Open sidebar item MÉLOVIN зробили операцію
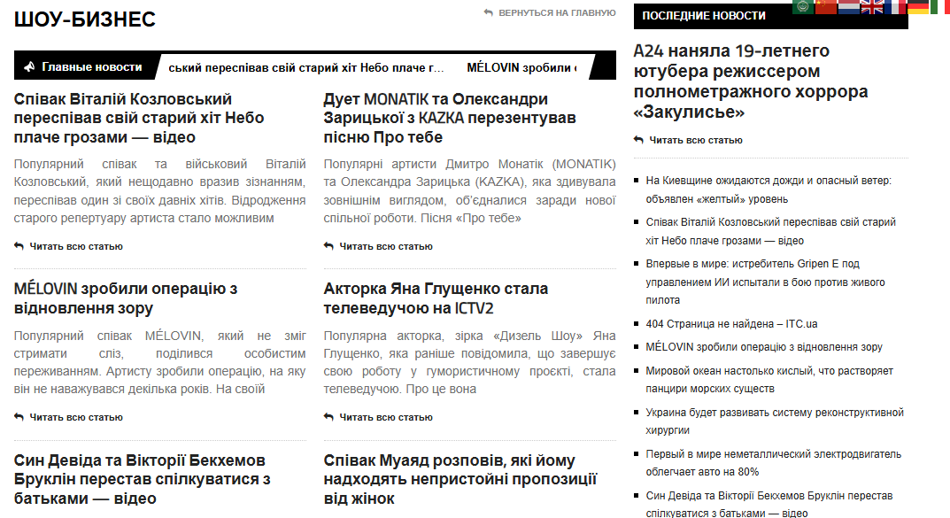Viewport: 950px width, 518px height. [x=764, y=347]
